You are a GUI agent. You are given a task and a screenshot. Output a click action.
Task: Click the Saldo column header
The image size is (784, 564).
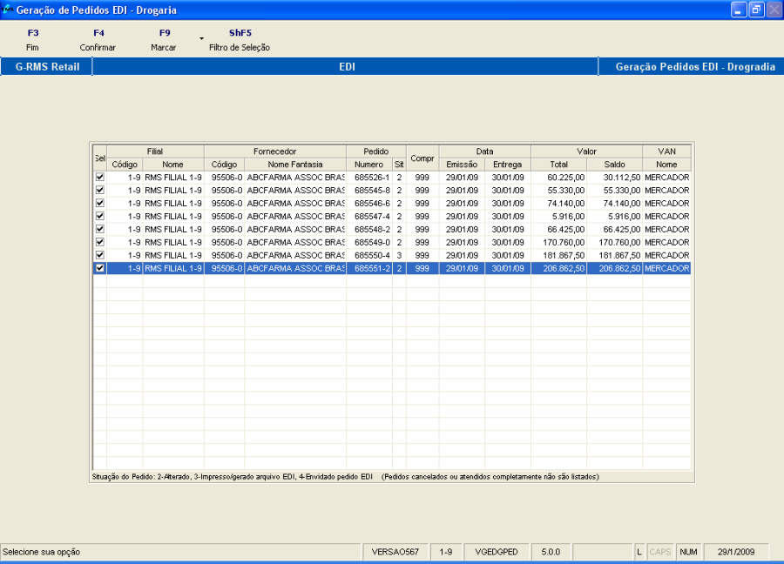(x=614, y=164)
